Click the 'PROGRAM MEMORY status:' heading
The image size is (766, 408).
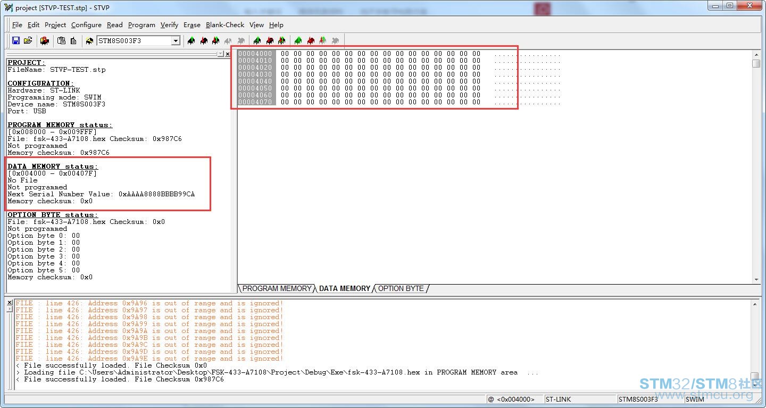60,125
